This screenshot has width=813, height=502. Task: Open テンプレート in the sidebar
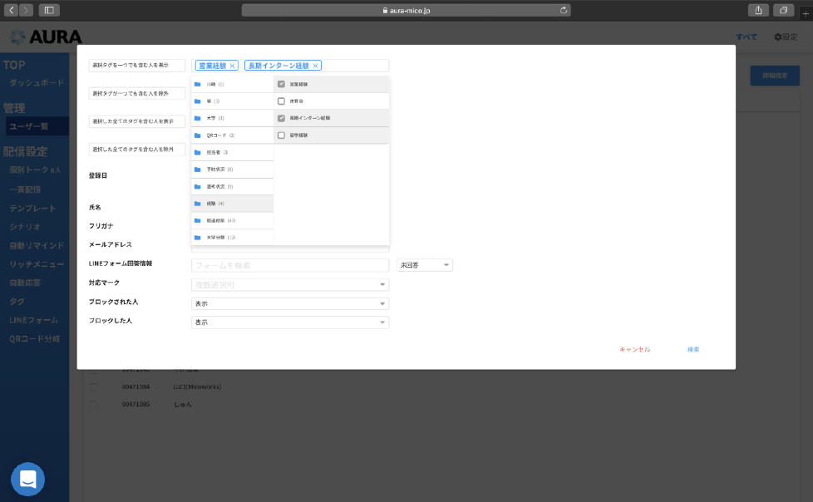click(32, 209)
